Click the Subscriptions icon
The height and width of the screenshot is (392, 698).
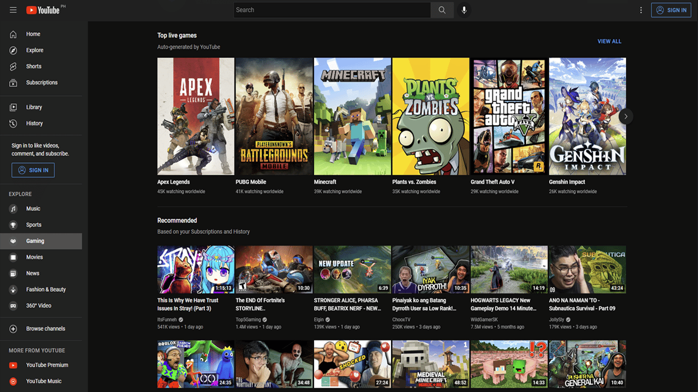tap(14, 83)
